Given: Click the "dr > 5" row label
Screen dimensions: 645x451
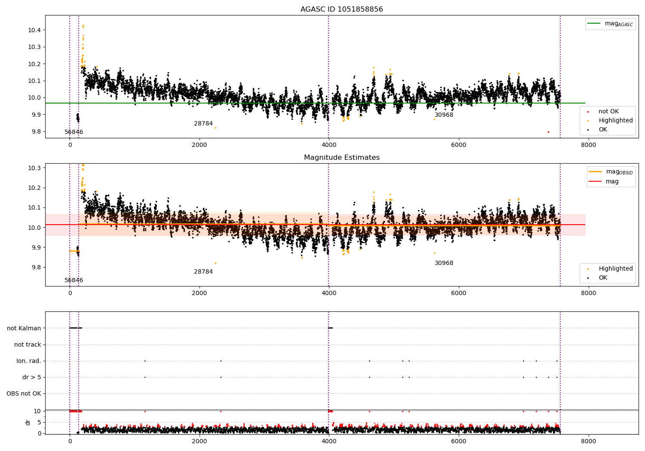Looking at the screenshot, I should click(32, 378).
